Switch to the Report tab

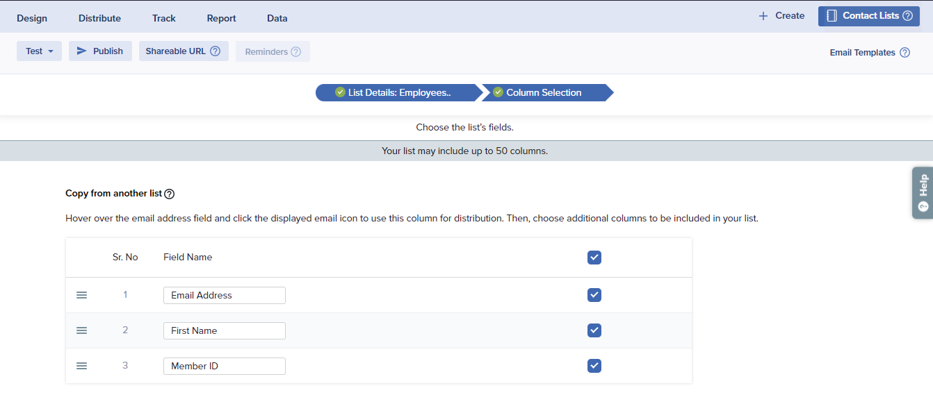click(221, 18)
